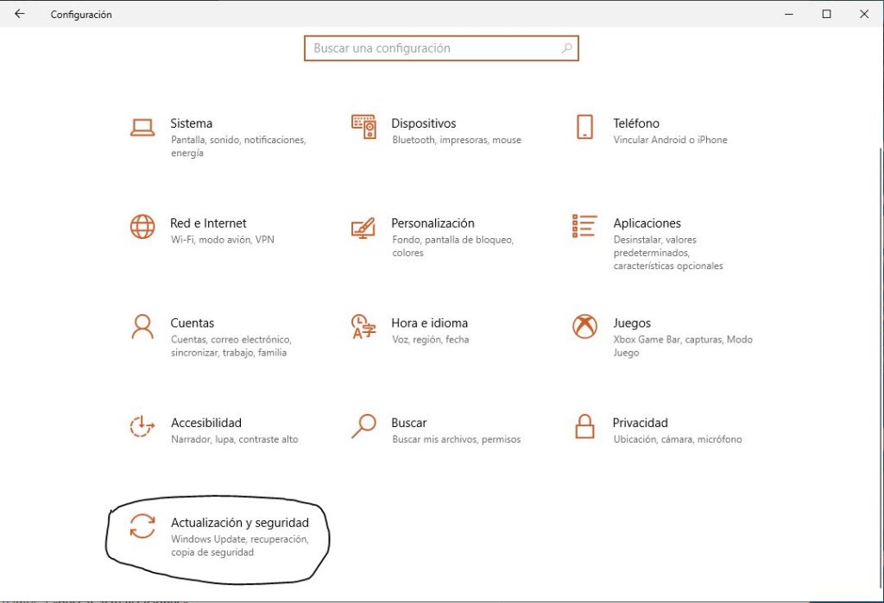This screenshot has height=603, width=884.
Task: Go back with the arrow in title bar
Action: point(20,14)
